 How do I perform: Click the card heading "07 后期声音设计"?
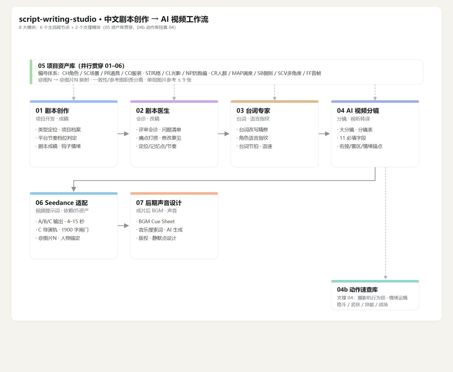159,203
